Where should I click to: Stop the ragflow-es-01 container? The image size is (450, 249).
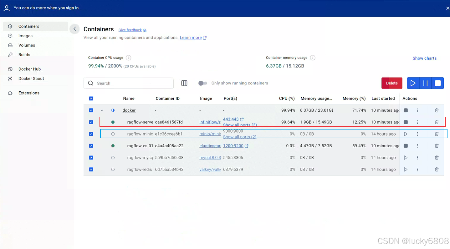tap(406, 146)
